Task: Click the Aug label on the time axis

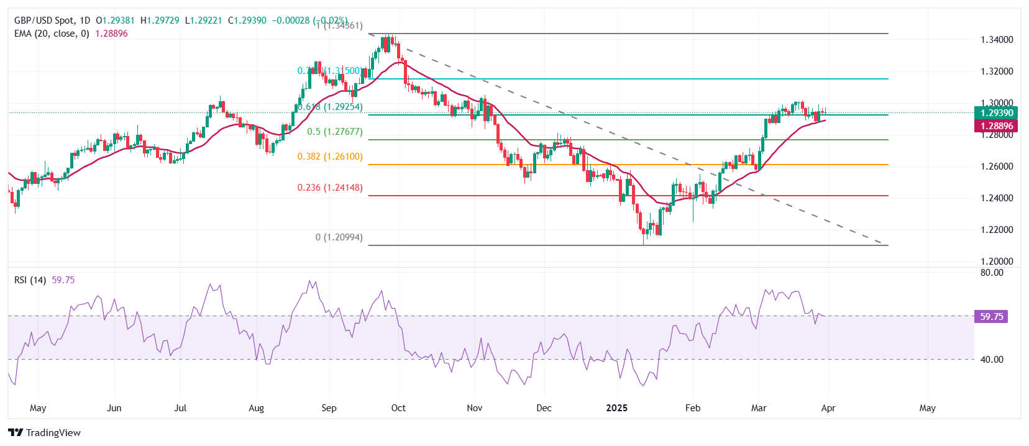Action: pyautogui.click(x=256, y=408)
